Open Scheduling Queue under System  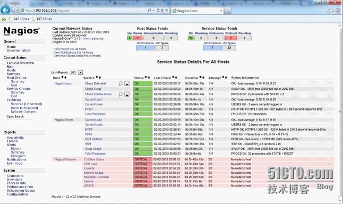pos(21,190)
